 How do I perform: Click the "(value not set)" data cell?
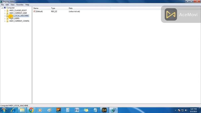tap(74, 11)
